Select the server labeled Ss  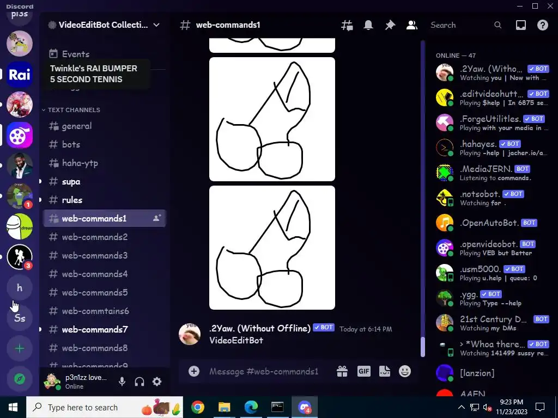click(20, 318)
